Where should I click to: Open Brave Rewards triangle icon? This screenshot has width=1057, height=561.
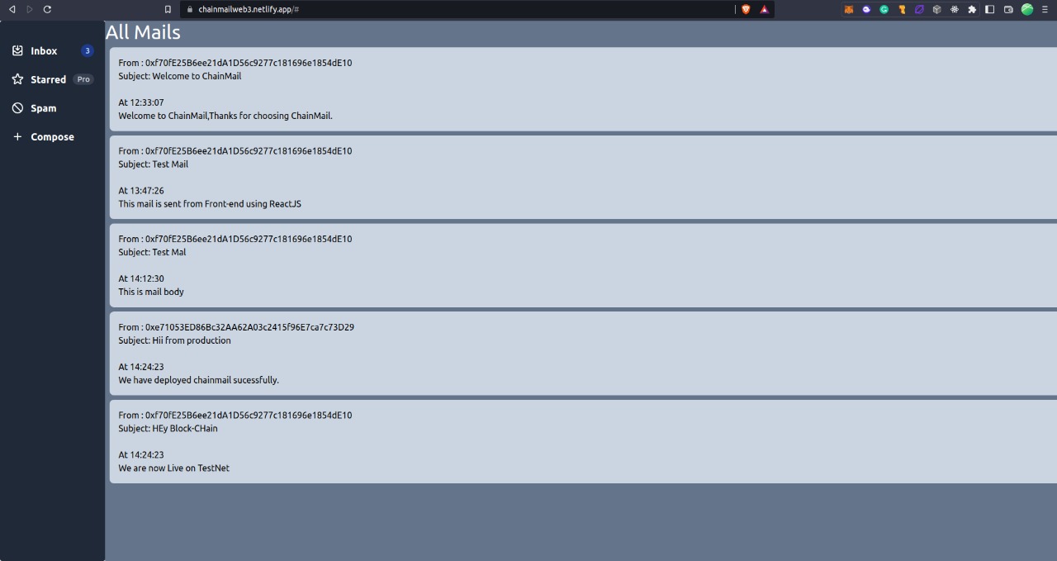pyautogui.click(x=764, y=9)
